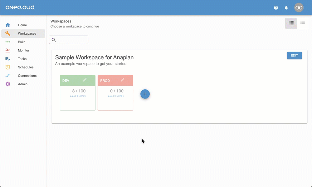Click PROD chains count 0 / 100
Image resolution: width=312 pixels, height=187 pixels.
pyautogui.click(x=117, y=91)
